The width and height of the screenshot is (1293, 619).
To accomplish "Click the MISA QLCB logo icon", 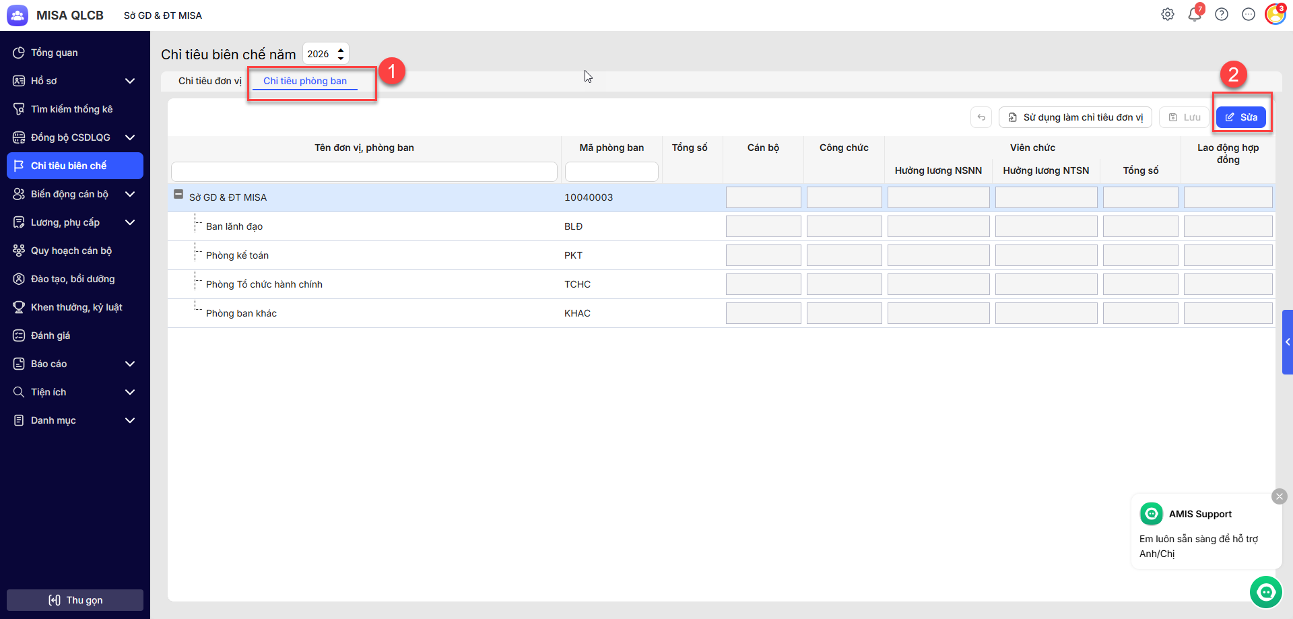I will click(18, 15).
